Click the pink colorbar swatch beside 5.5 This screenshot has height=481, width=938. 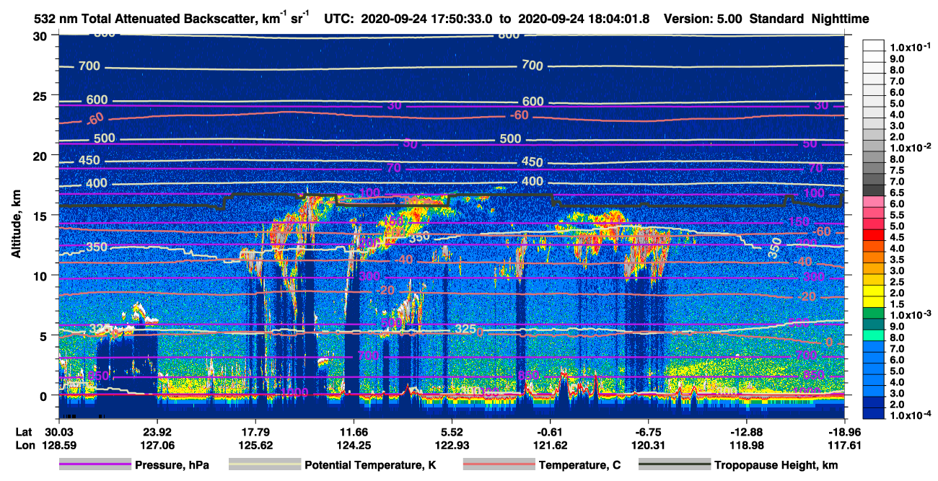click(x=874, y=213)
